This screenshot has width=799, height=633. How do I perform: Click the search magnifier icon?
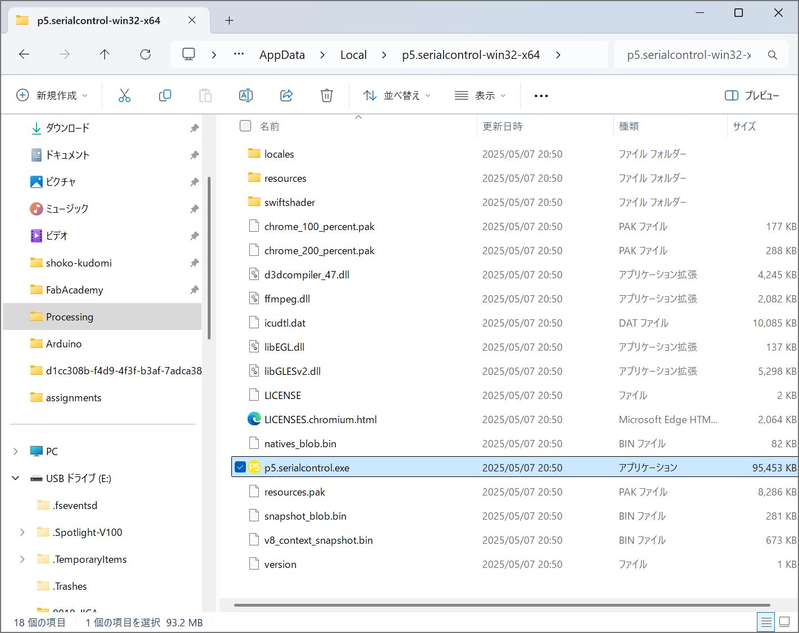773,55
